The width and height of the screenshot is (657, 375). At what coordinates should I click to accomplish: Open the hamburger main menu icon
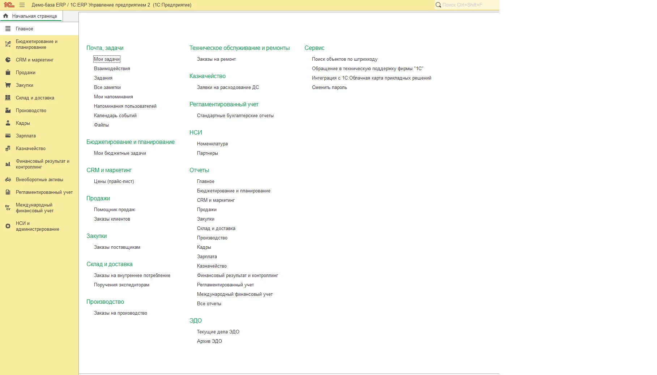click(22, 5)
